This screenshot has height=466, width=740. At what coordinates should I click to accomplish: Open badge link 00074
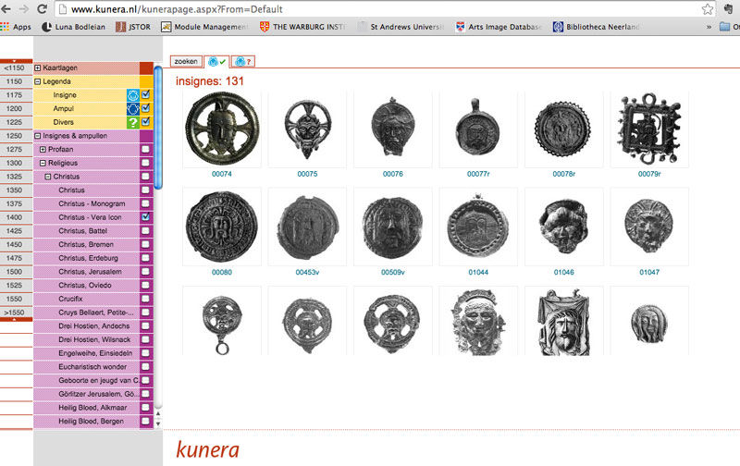pos(222,173)
